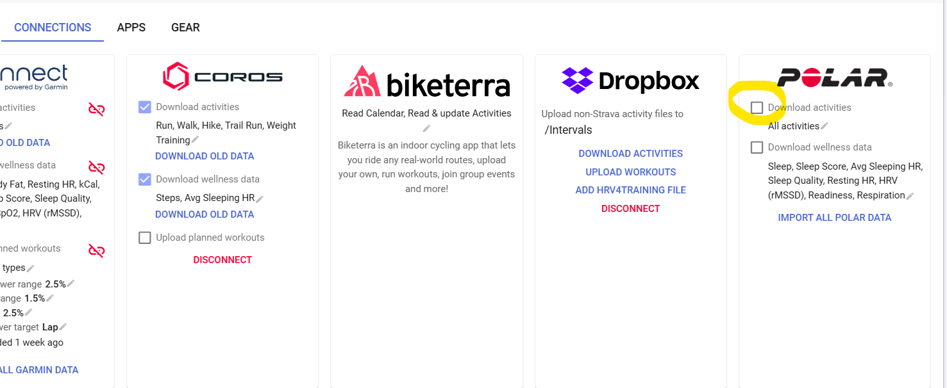Edit Coros wellness fields via pencil icon
Viewport: 947px width, 388px height.
click(260, 198)
